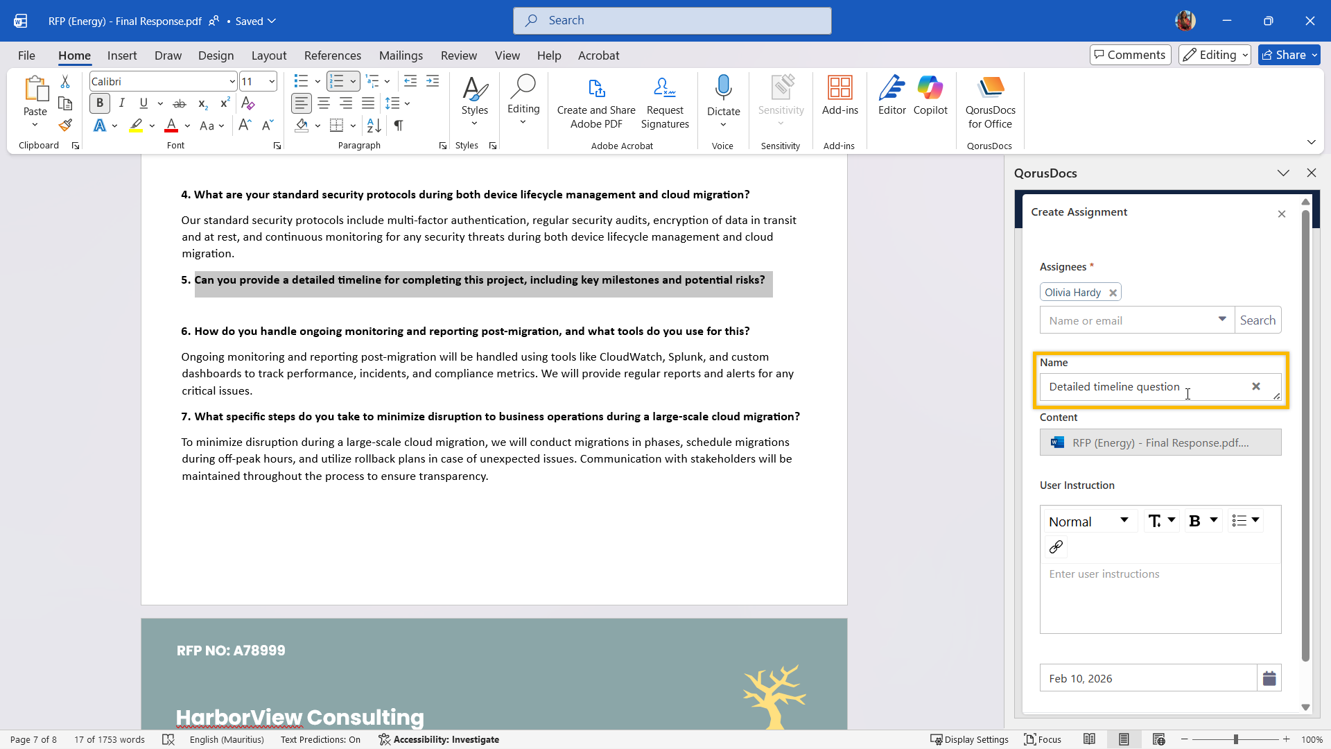
Task: Click the Search button for assignees
Action: [1258, 320]
